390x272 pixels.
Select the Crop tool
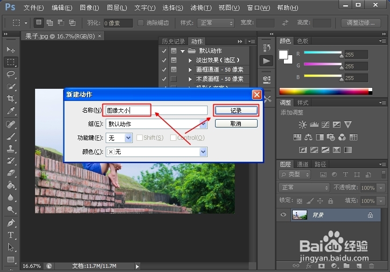coord(11,99)
